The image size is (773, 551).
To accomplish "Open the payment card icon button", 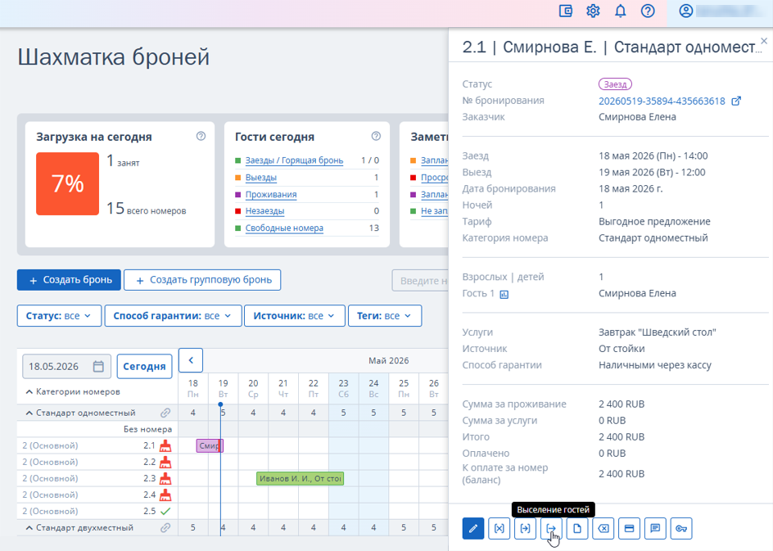I will click(x=629, y=528).
